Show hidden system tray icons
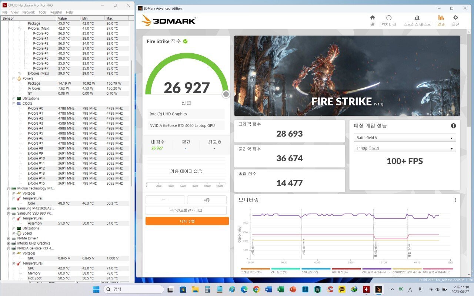Viewport: 474px width, 296px height. (x=393, y=289)
